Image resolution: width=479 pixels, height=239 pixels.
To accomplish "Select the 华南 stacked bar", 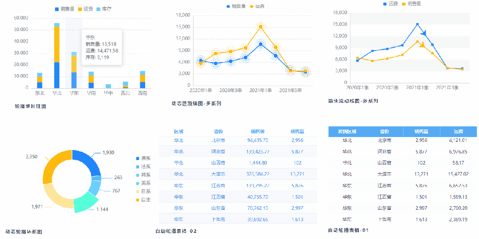I will tap(91, 80).
